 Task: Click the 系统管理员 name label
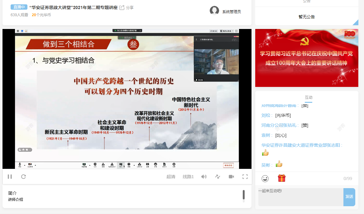pos(232,12)
